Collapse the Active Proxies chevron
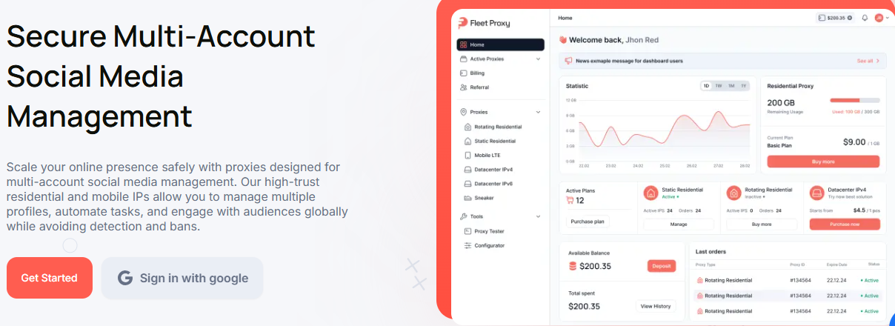The height and width of the screenshot is (326, 895). [x=538, y=59]
